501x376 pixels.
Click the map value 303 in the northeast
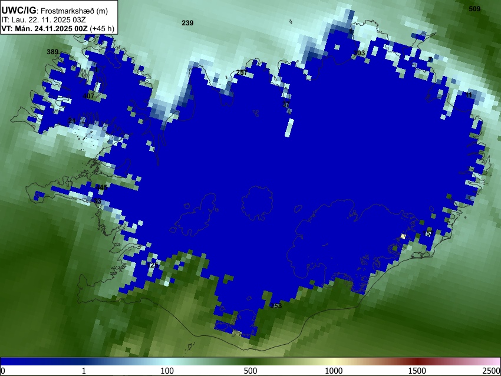(x=359, y=53)
